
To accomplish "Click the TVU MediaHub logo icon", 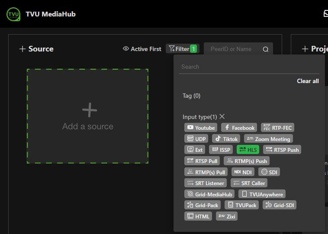I will click(13, 14).
